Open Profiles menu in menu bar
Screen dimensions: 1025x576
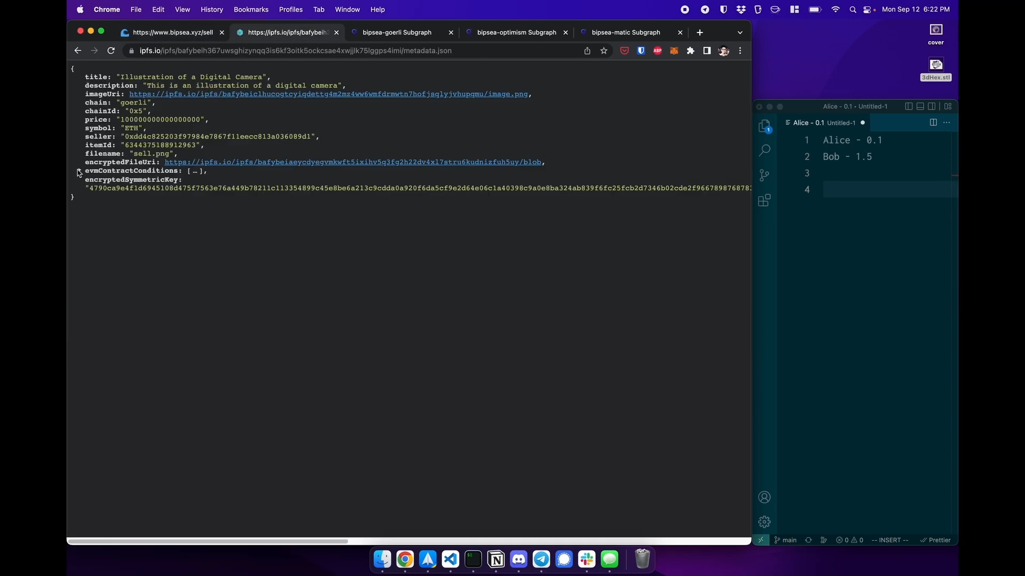click(291, 10)
